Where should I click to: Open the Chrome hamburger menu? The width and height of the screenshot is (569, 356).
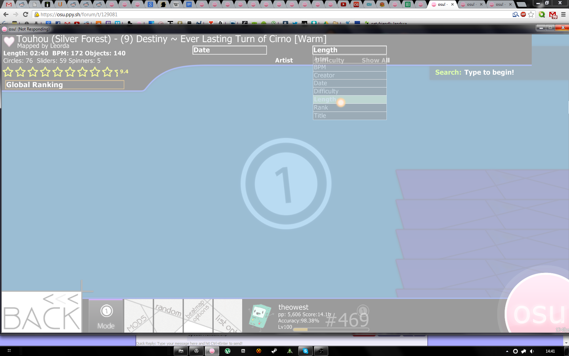coord(563,14)
